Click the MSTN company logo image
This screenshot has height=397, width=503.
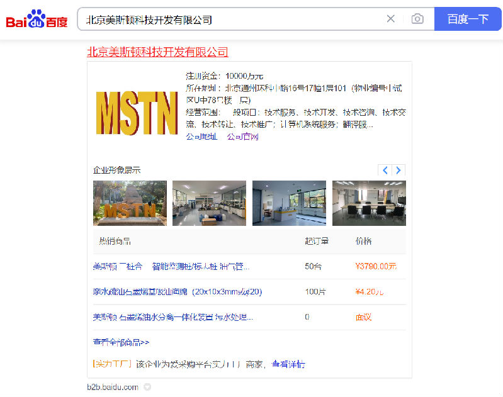137,113
